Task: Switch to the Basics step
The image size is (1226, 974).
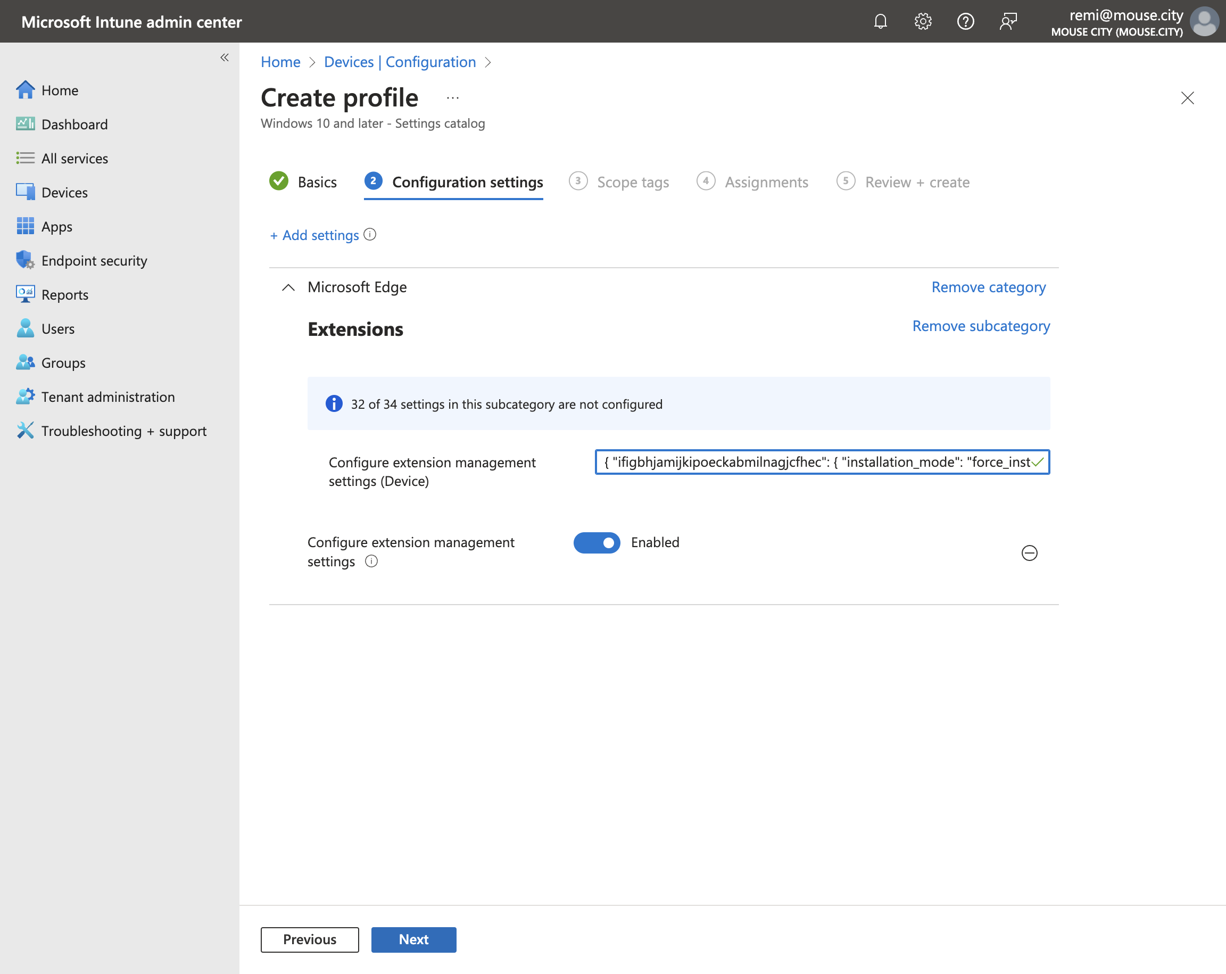Action: (303, 183)
